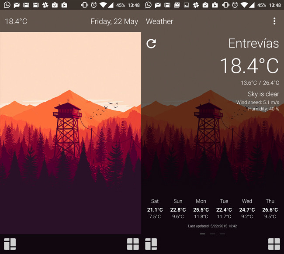Tap the Last updated: 5/22/2015 13:42 text
This screenshot has width=284, height=254.
click(x=212, y=226)
